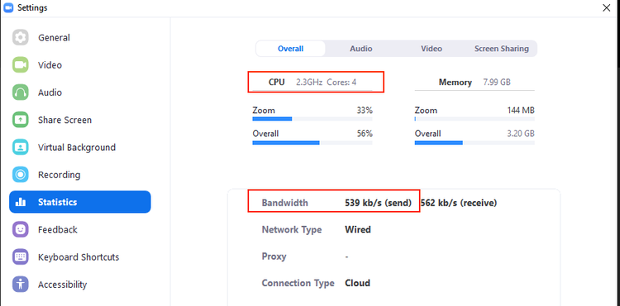Click the green Video camera icon
This screenshot has height=306, width=620.
click(20, 65)
